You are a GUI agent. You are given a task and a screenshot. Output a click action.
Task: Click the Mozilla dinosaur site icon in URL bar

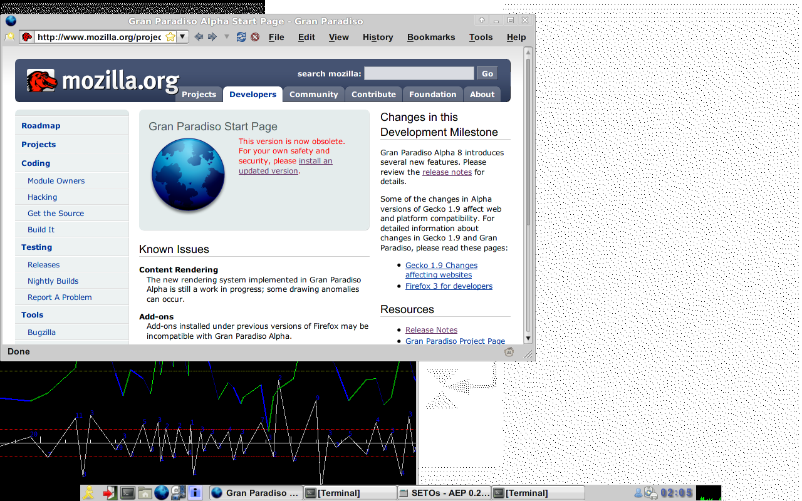[x=27, y=37]
